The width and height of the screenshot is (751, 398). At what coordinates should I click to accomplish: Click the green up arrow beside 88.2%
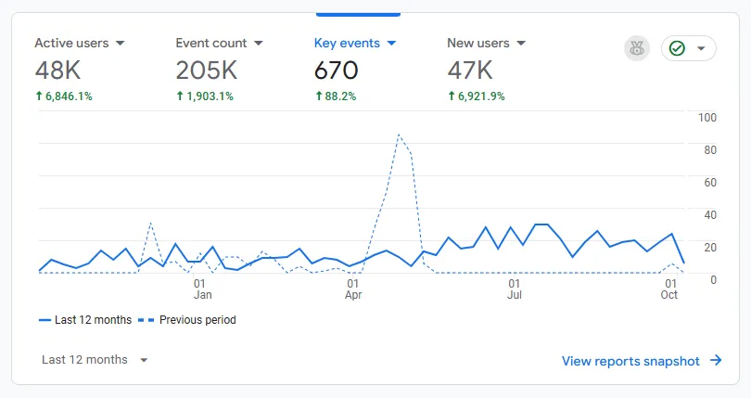click(319, 96)
